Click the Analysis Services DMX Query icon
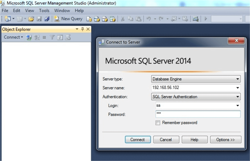The image size is (250, 161). (105, 19)
